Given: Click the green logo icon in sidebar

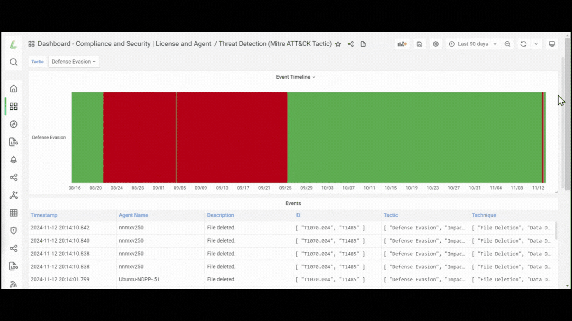Looking at the screenshot, I should pos(13,44).
